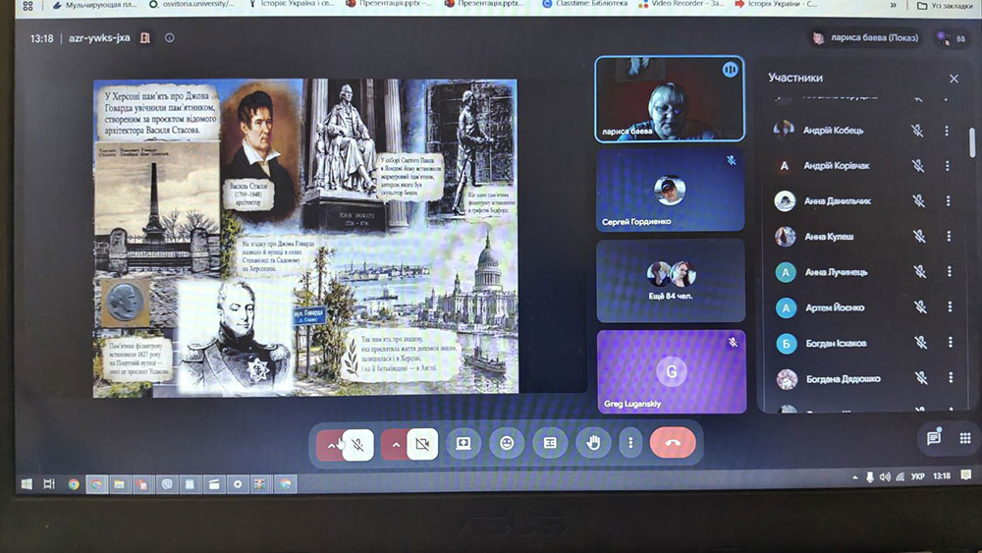Switch to the Classtime: Бібліотека browser tab
Image resolution: width=982 pixels, height=553 pixels.
point(585,4)
